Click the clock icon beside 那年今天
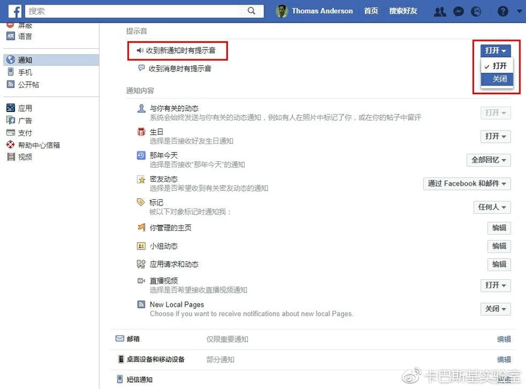526x389 pixels. pos(141,155)
